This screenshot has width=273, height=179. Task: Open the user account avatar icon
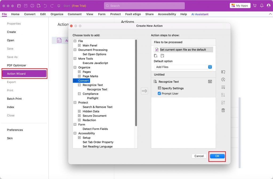click(269, 6)
